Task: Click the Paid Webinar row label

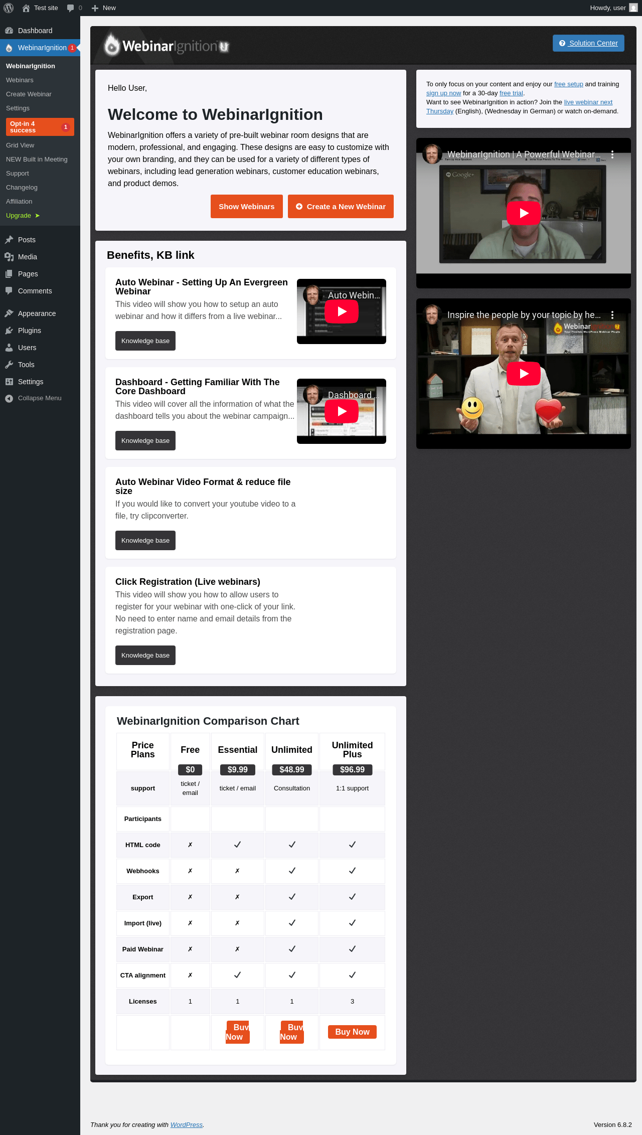Action: tap(143, 949)
